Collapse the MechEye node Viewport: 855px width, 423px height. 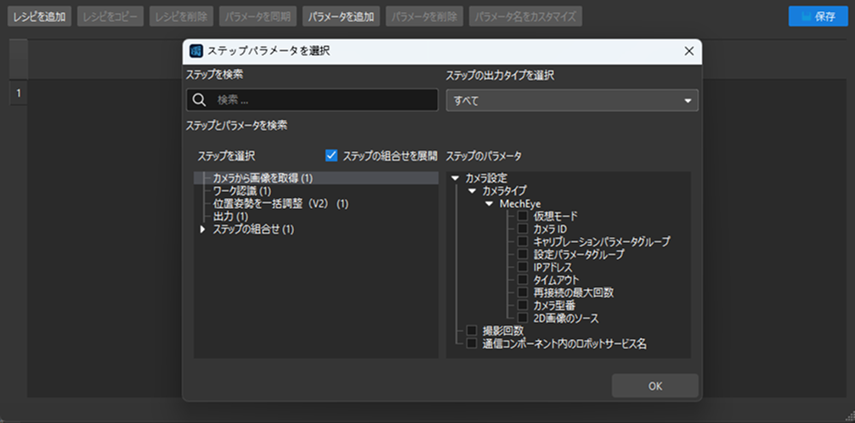(x=489, y=204)
